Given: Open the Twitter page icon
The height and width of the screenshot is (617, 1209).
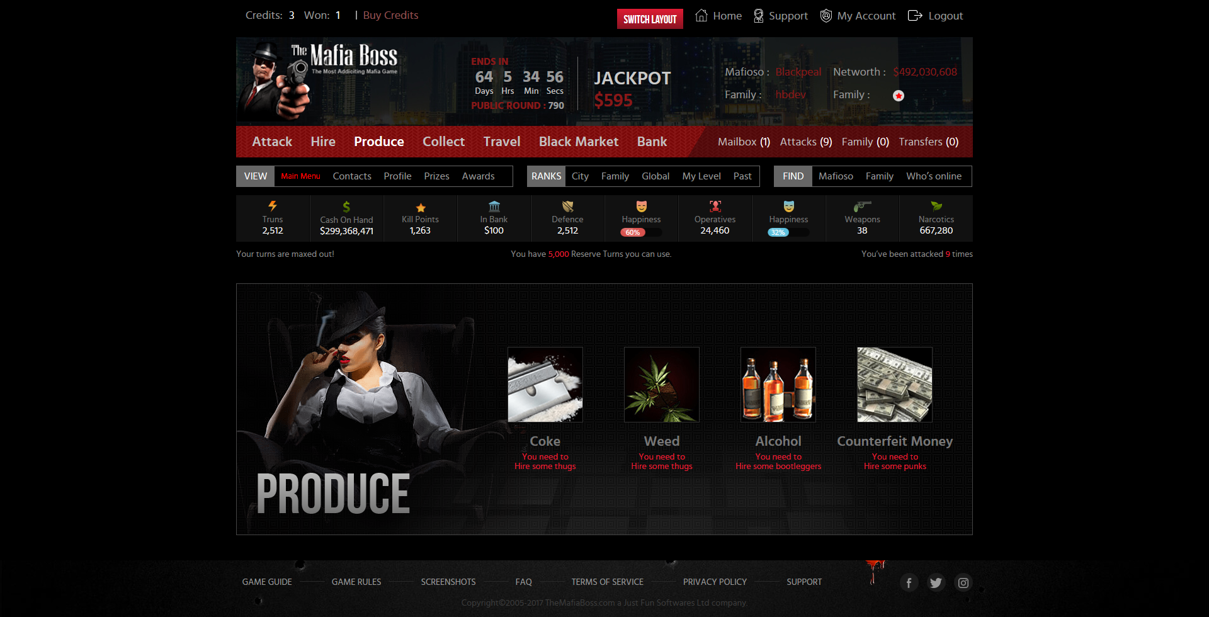Looking at the screenshot, I should (936, 583).
